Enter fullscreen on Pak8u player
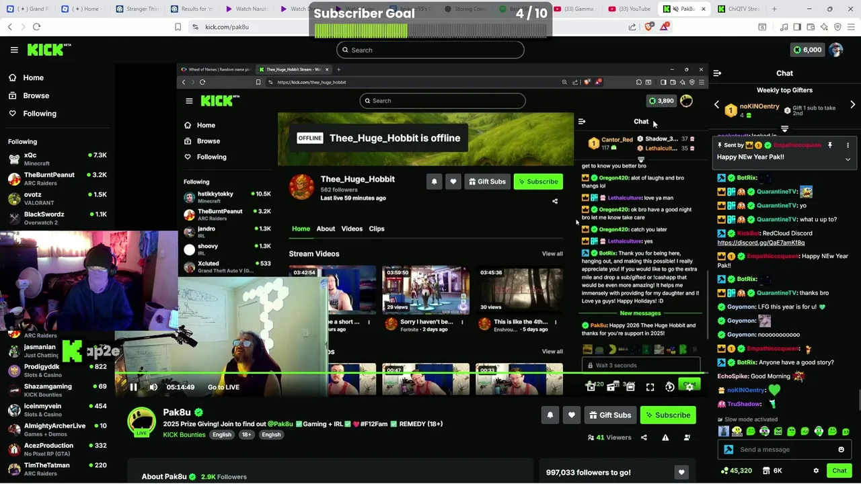 coord(650,387)
